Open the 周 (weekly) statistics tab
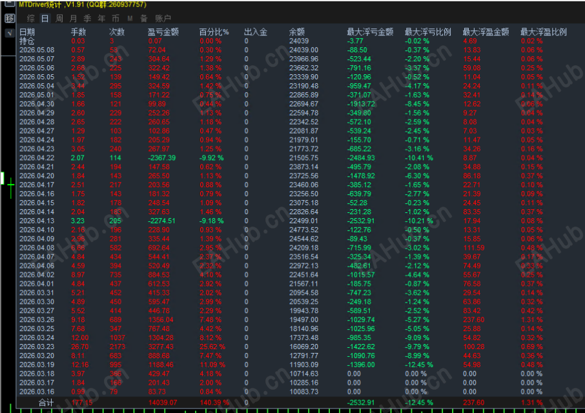Viewport: 585px width, 413px height. click(59, 18)
